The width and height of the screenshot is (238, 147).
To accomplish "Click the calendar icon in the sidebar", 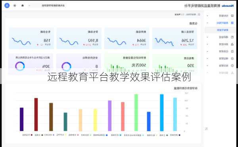I will tap(232, 52).
